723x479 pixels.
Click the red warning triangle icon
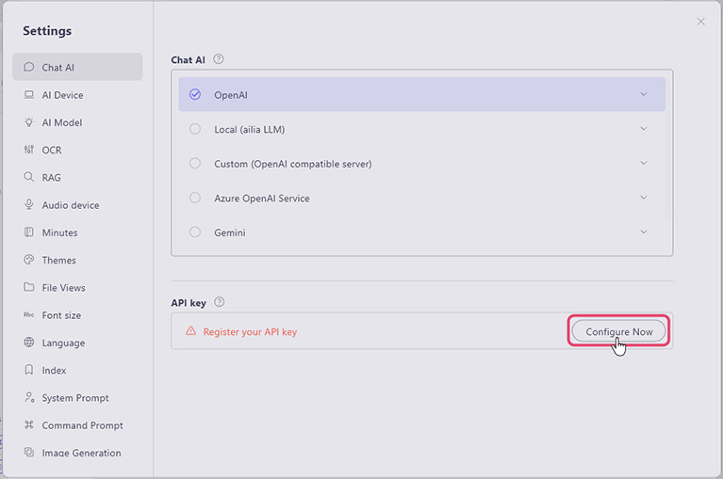pyautogui.click(x=190, y=331)
